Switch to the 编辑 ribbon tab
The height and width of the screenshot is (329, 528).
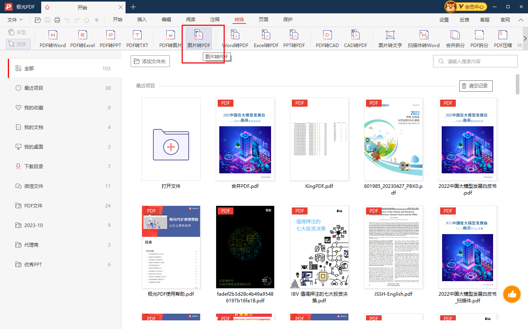[x=166, y=20]
